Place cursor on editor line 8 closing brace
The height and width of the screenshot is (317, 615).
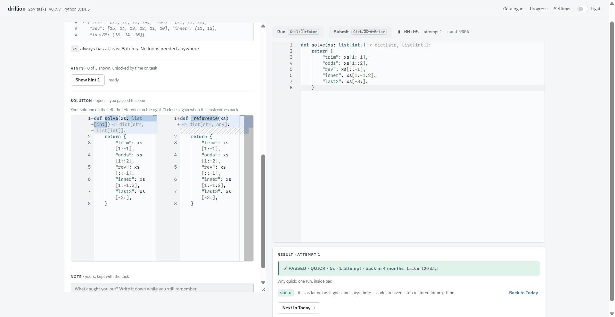pyautogui.click(x=313, y=88)
